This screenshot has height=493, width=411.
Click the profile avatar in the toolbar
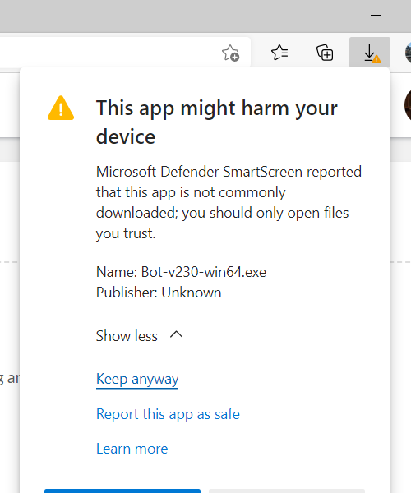click(408, 53)
